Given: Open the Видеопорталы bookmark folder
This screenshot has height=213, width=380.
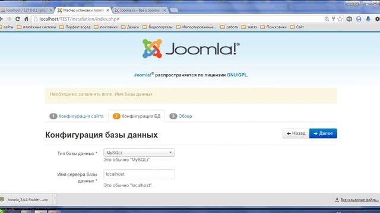Looking at the screenshot, I should (157, 27).
